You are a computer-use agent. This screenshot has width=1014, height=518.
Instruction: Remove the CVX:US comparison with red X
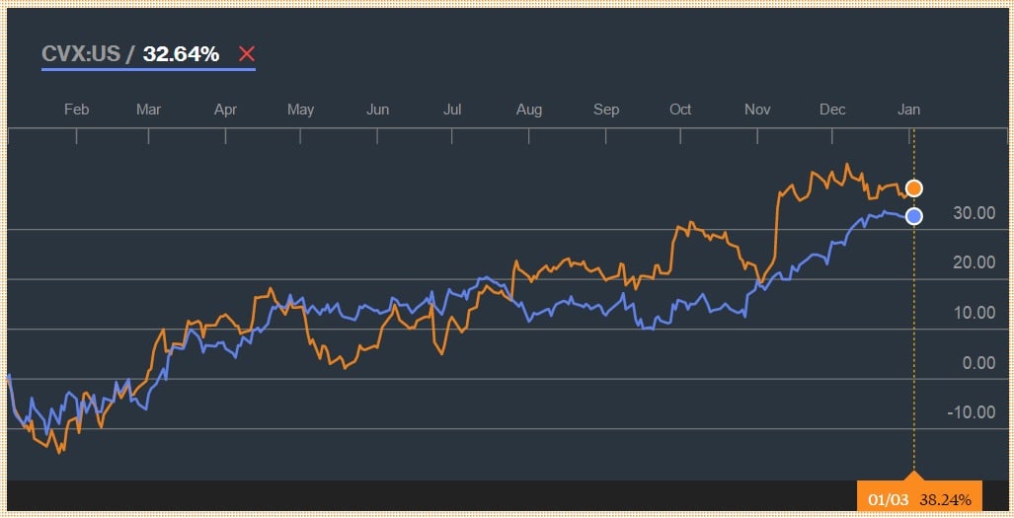point(246,54)
